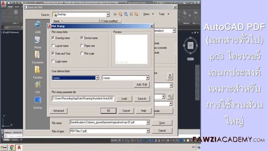Open the Views menu

[x=148, y=14]
